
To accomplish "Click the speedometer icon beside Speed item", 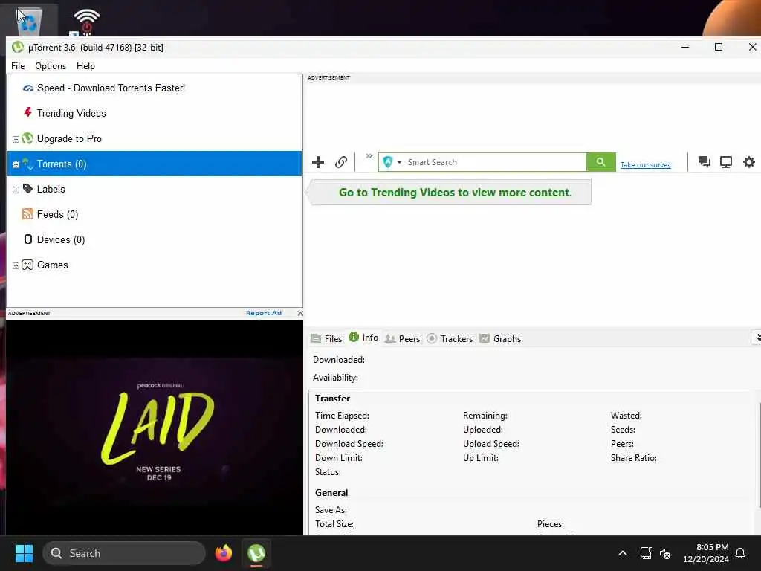I will tap(28, 88).
